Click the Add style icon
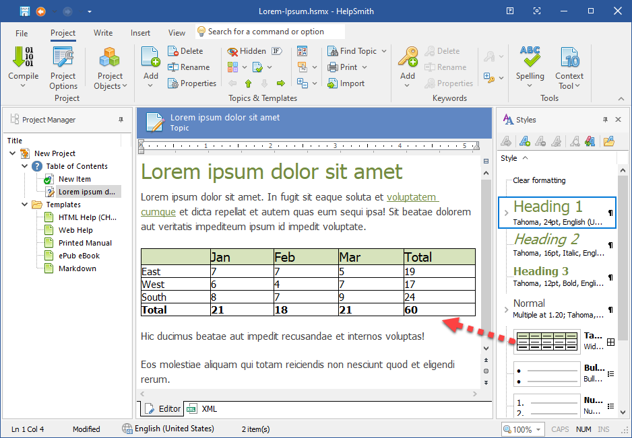This screenshot has width=632, height=438. pyautogui.click(x=524, y=141)
